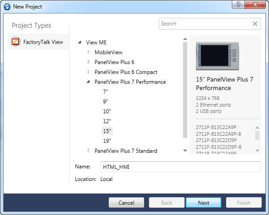This screenshot has width=269, height=215.
Task: Choose the 7" terminal size
Action: (105, 92)
